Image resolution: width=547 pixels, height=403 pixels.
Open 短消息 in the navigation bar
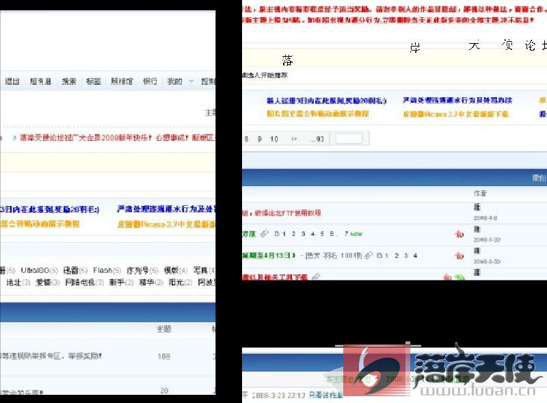40,81
